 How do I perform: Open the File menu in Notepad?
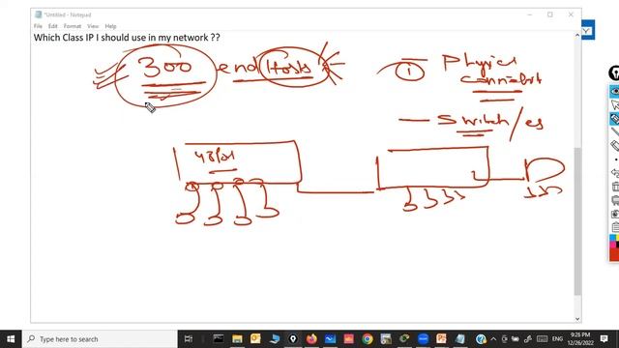[38, 26]
